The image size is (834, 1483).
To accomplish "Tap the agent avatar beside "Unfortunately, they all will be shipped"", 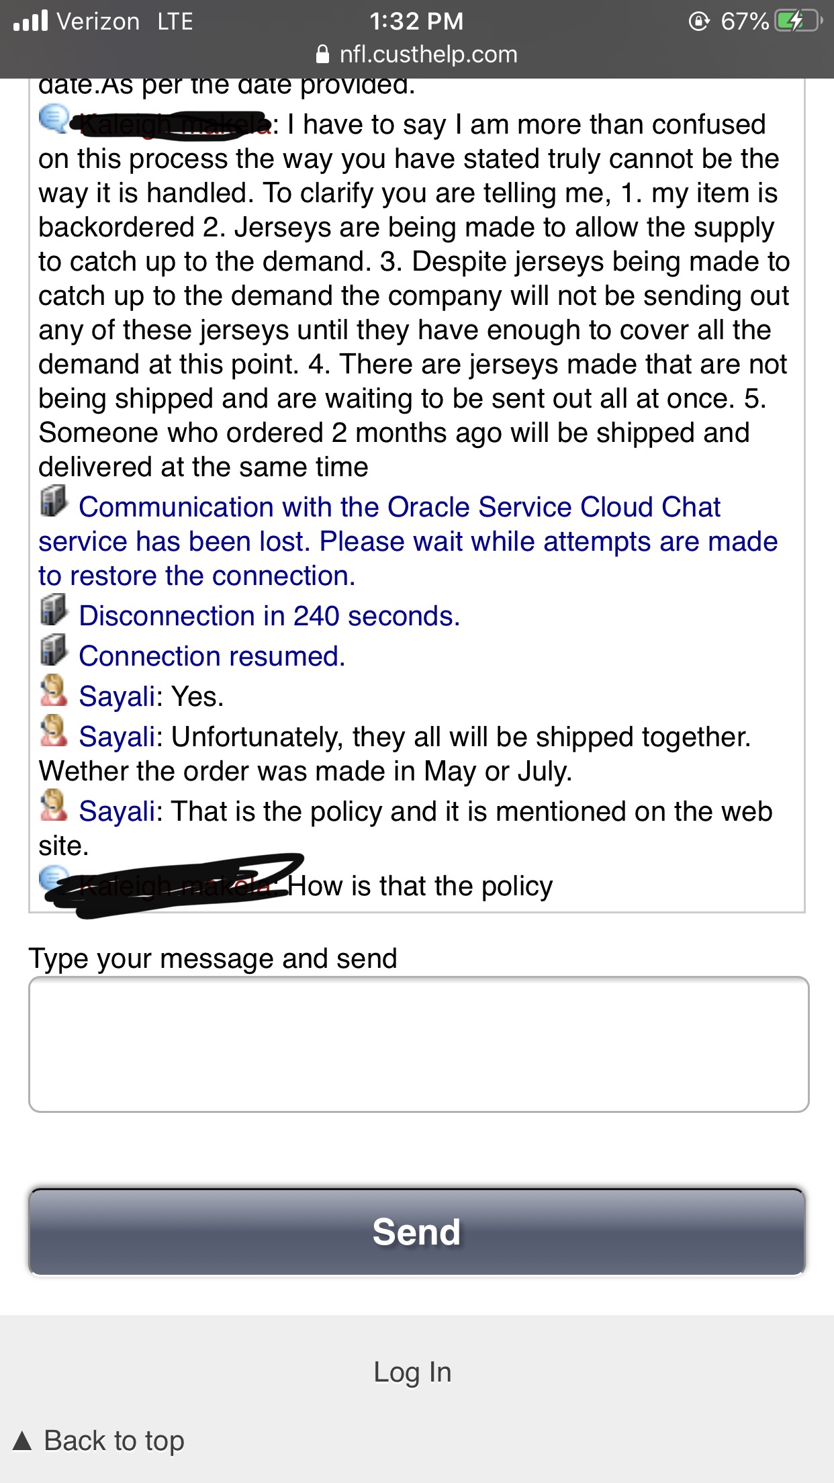I will 54,731.
